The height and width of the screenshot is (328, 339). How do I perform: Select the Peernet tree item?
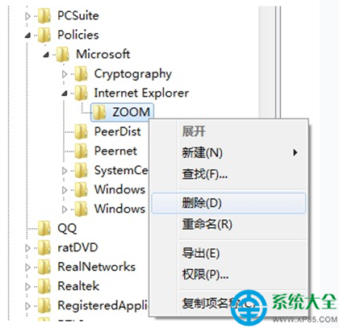coord(115,151)
